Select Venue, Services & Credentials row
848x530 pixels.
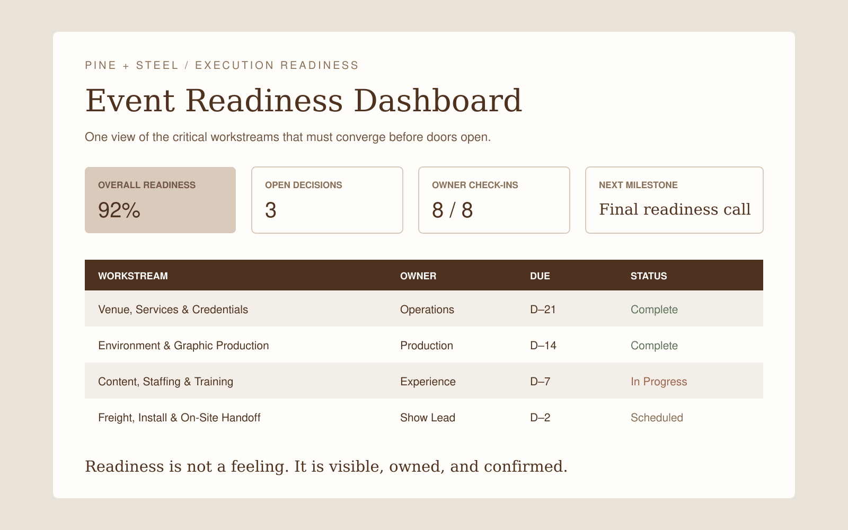point(424,309)
